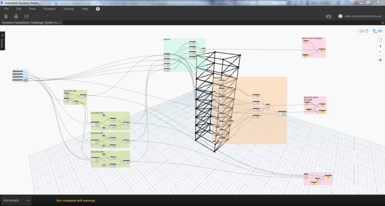Click the camera export image icon
Image resolution: width=385 pixels, height=206 pixels.
click(328, 16)
